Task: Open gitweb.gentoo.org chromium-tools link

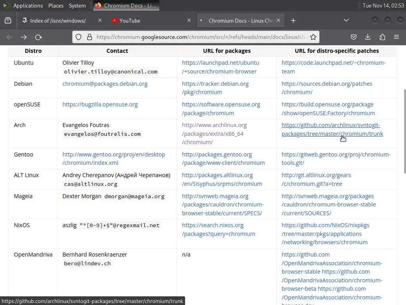Action: pos(336,158)
